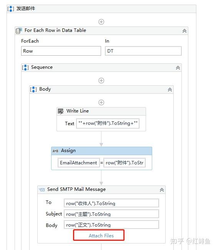Click the Sequence activity icon
The height and width of the screenshot is (250, 216).
[x=25, y=68]
